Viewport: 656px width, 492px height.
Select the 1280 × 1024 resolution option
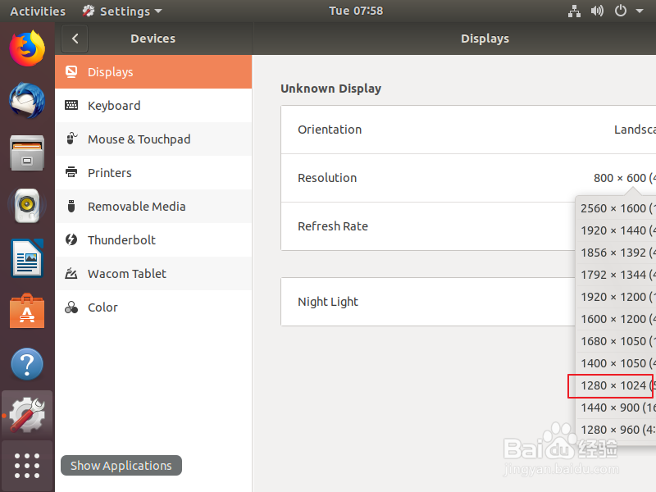pyautogui.click(x=610, y=385)
